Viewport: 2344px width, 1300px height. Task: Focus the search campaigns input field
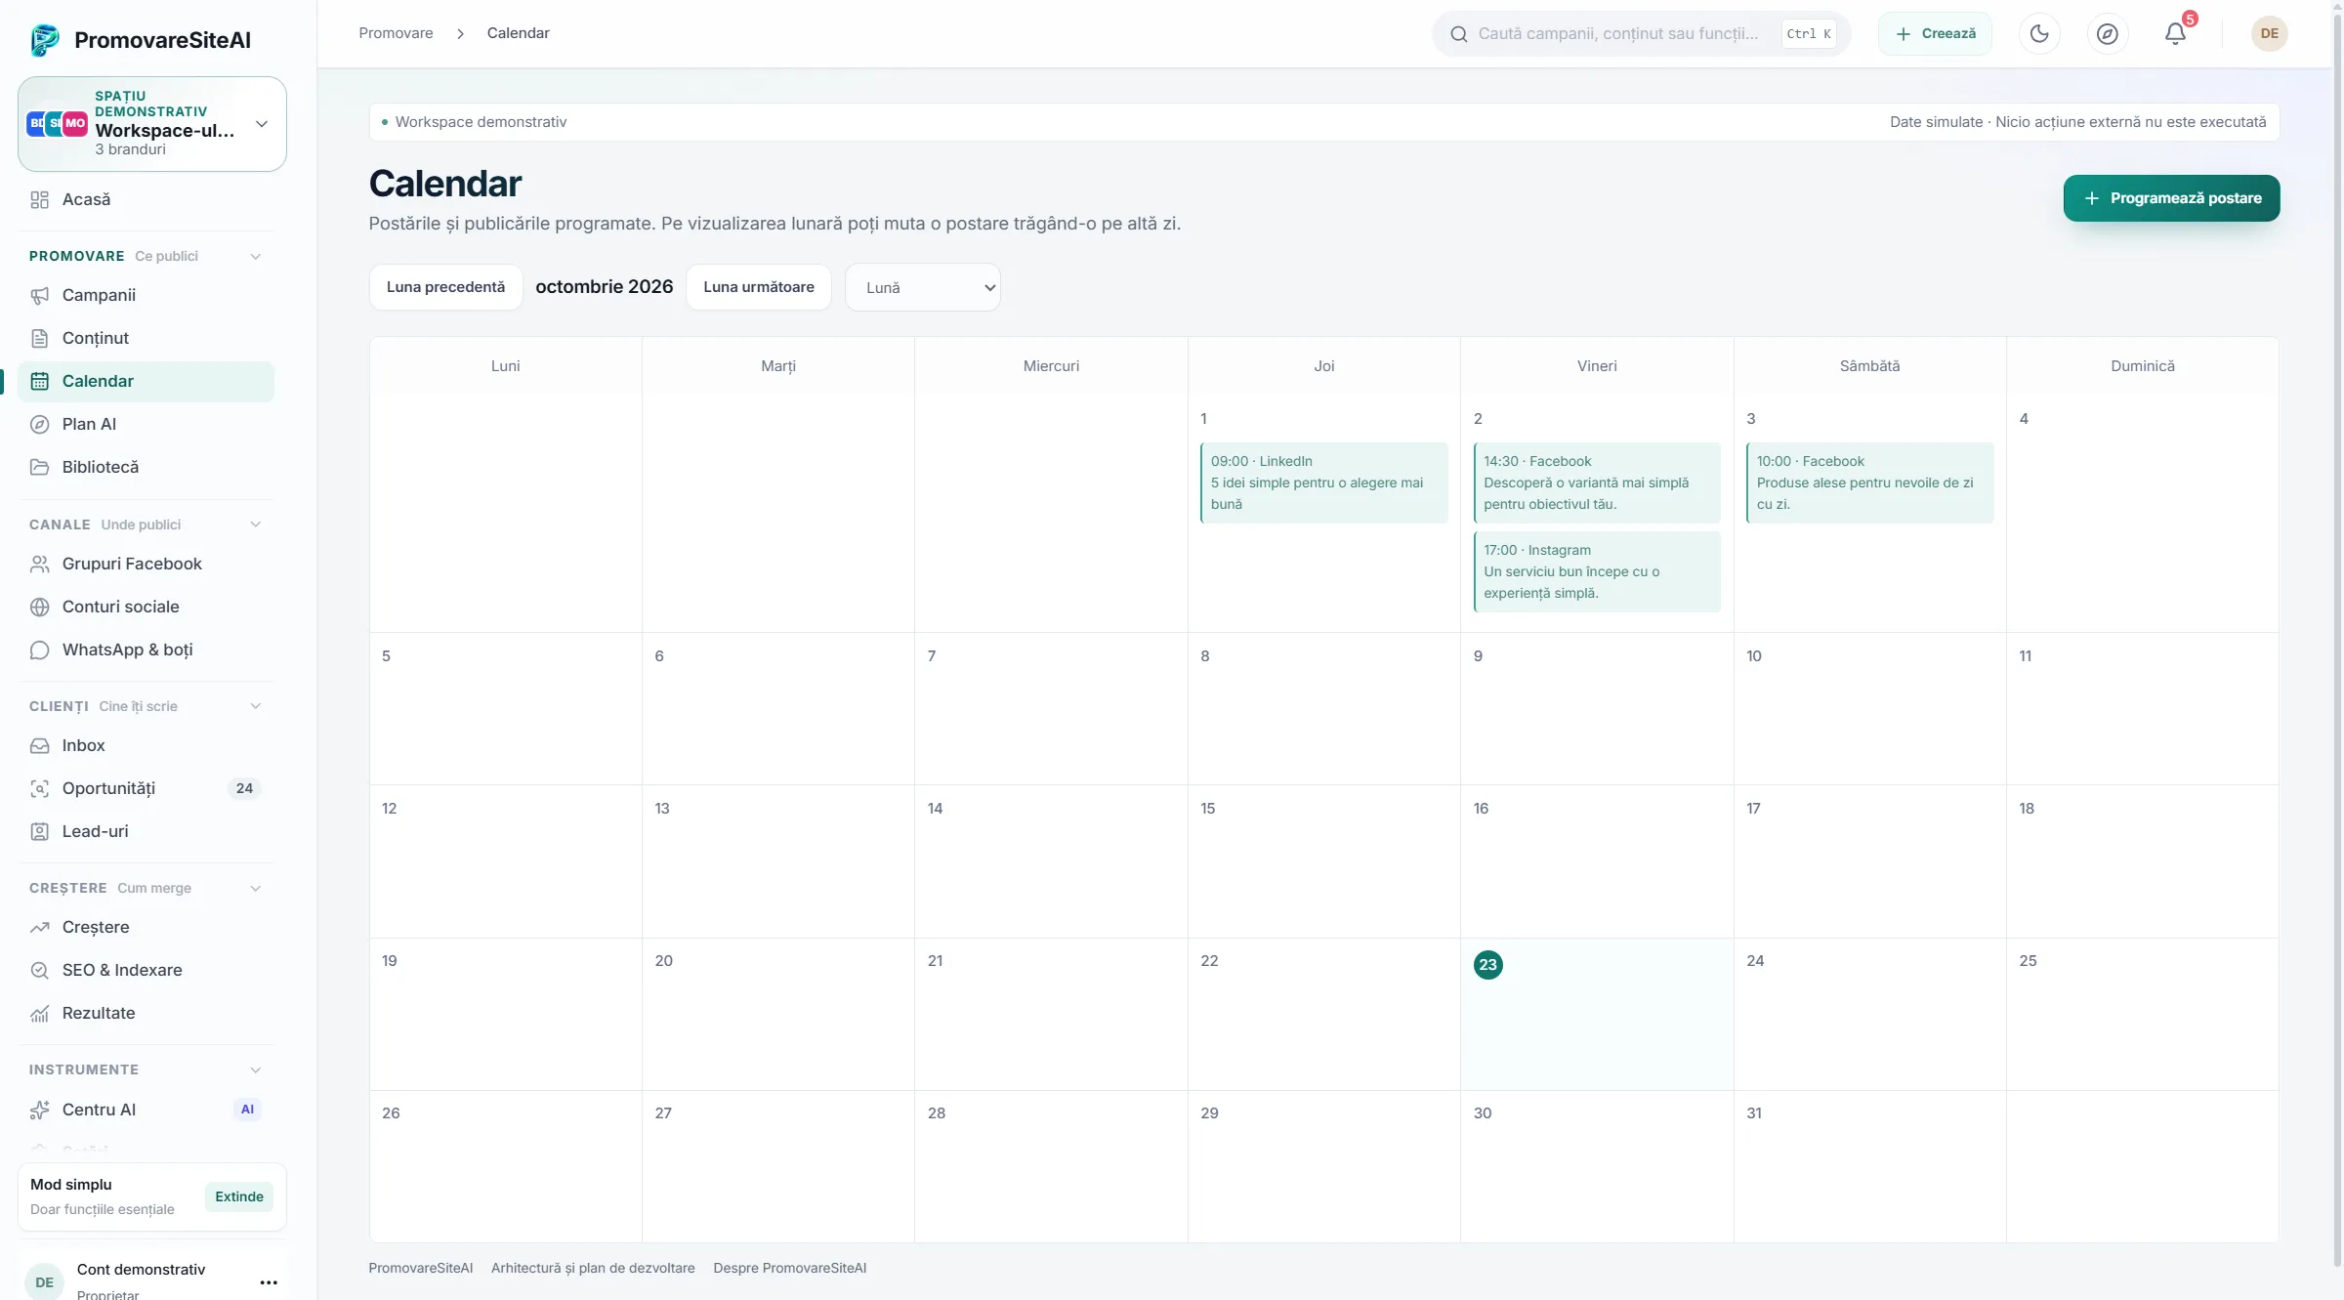click(1618, 34)
